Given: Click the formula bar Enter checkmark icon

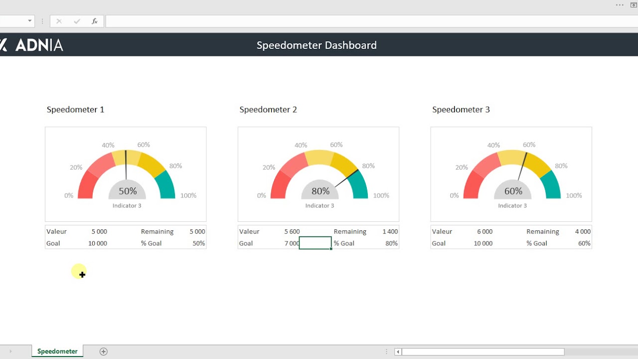Looking at the screenshot, I should (x=77, y=21).
